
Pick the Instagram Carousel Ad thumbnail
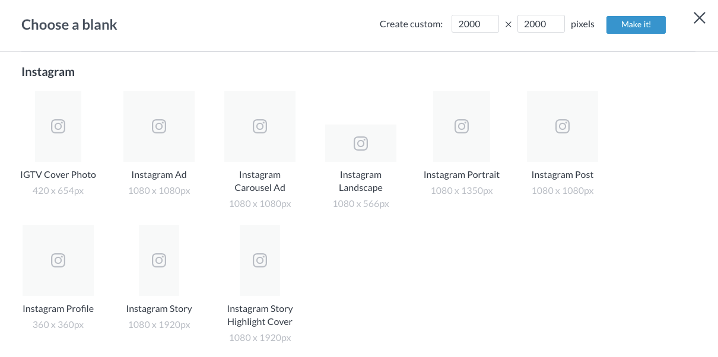click(260, 126)
